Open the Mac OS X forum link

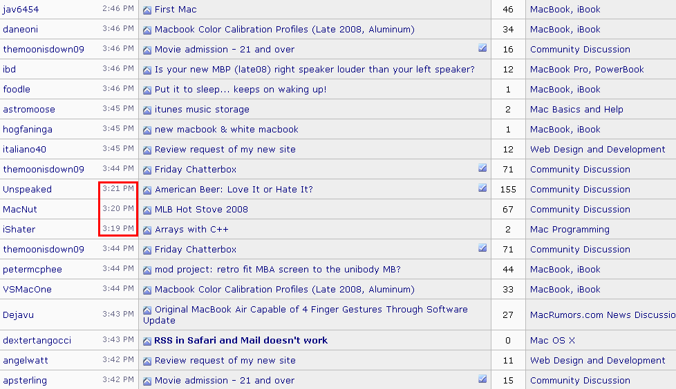552,341
